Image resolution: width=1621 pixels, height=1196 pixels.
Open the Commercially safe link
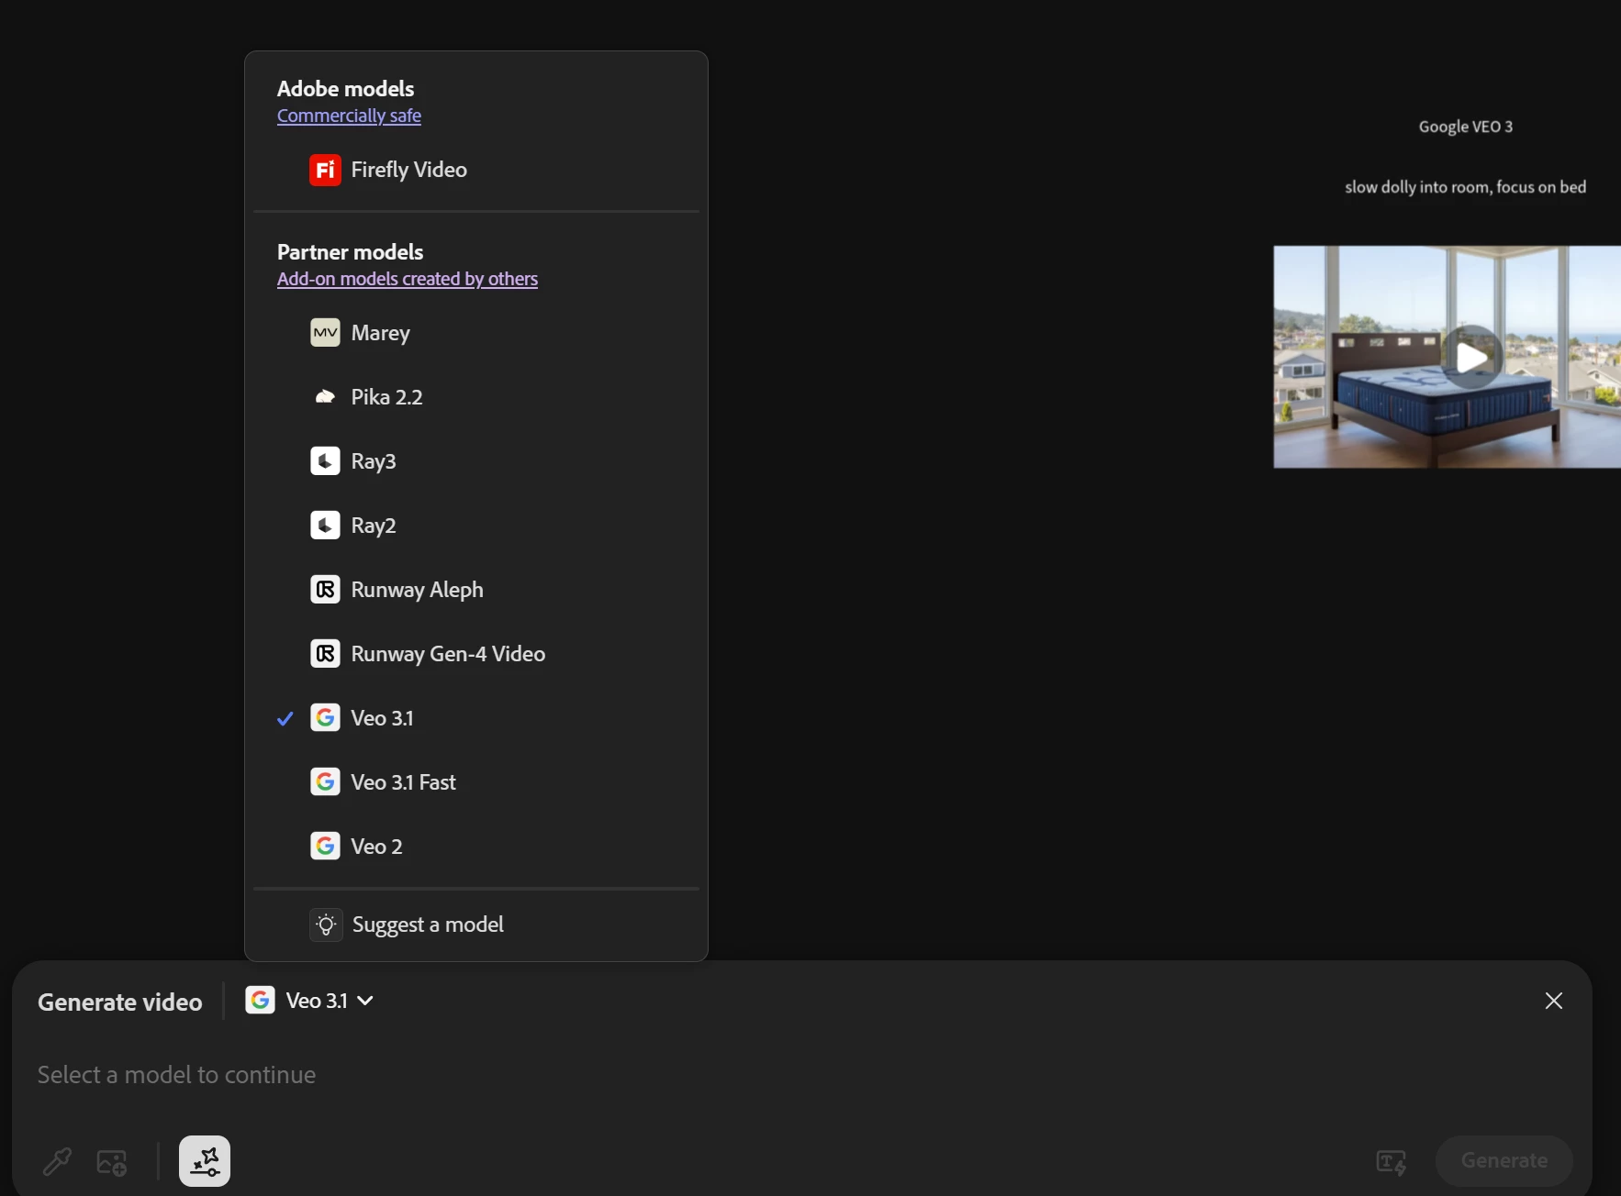349,116
